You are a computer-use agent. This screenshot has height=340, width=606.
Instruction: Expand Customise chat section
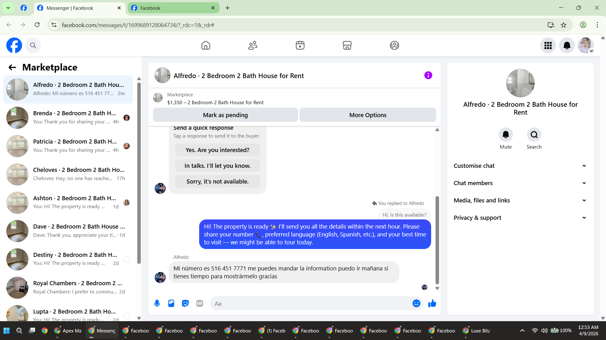click(x=520, y=166)
